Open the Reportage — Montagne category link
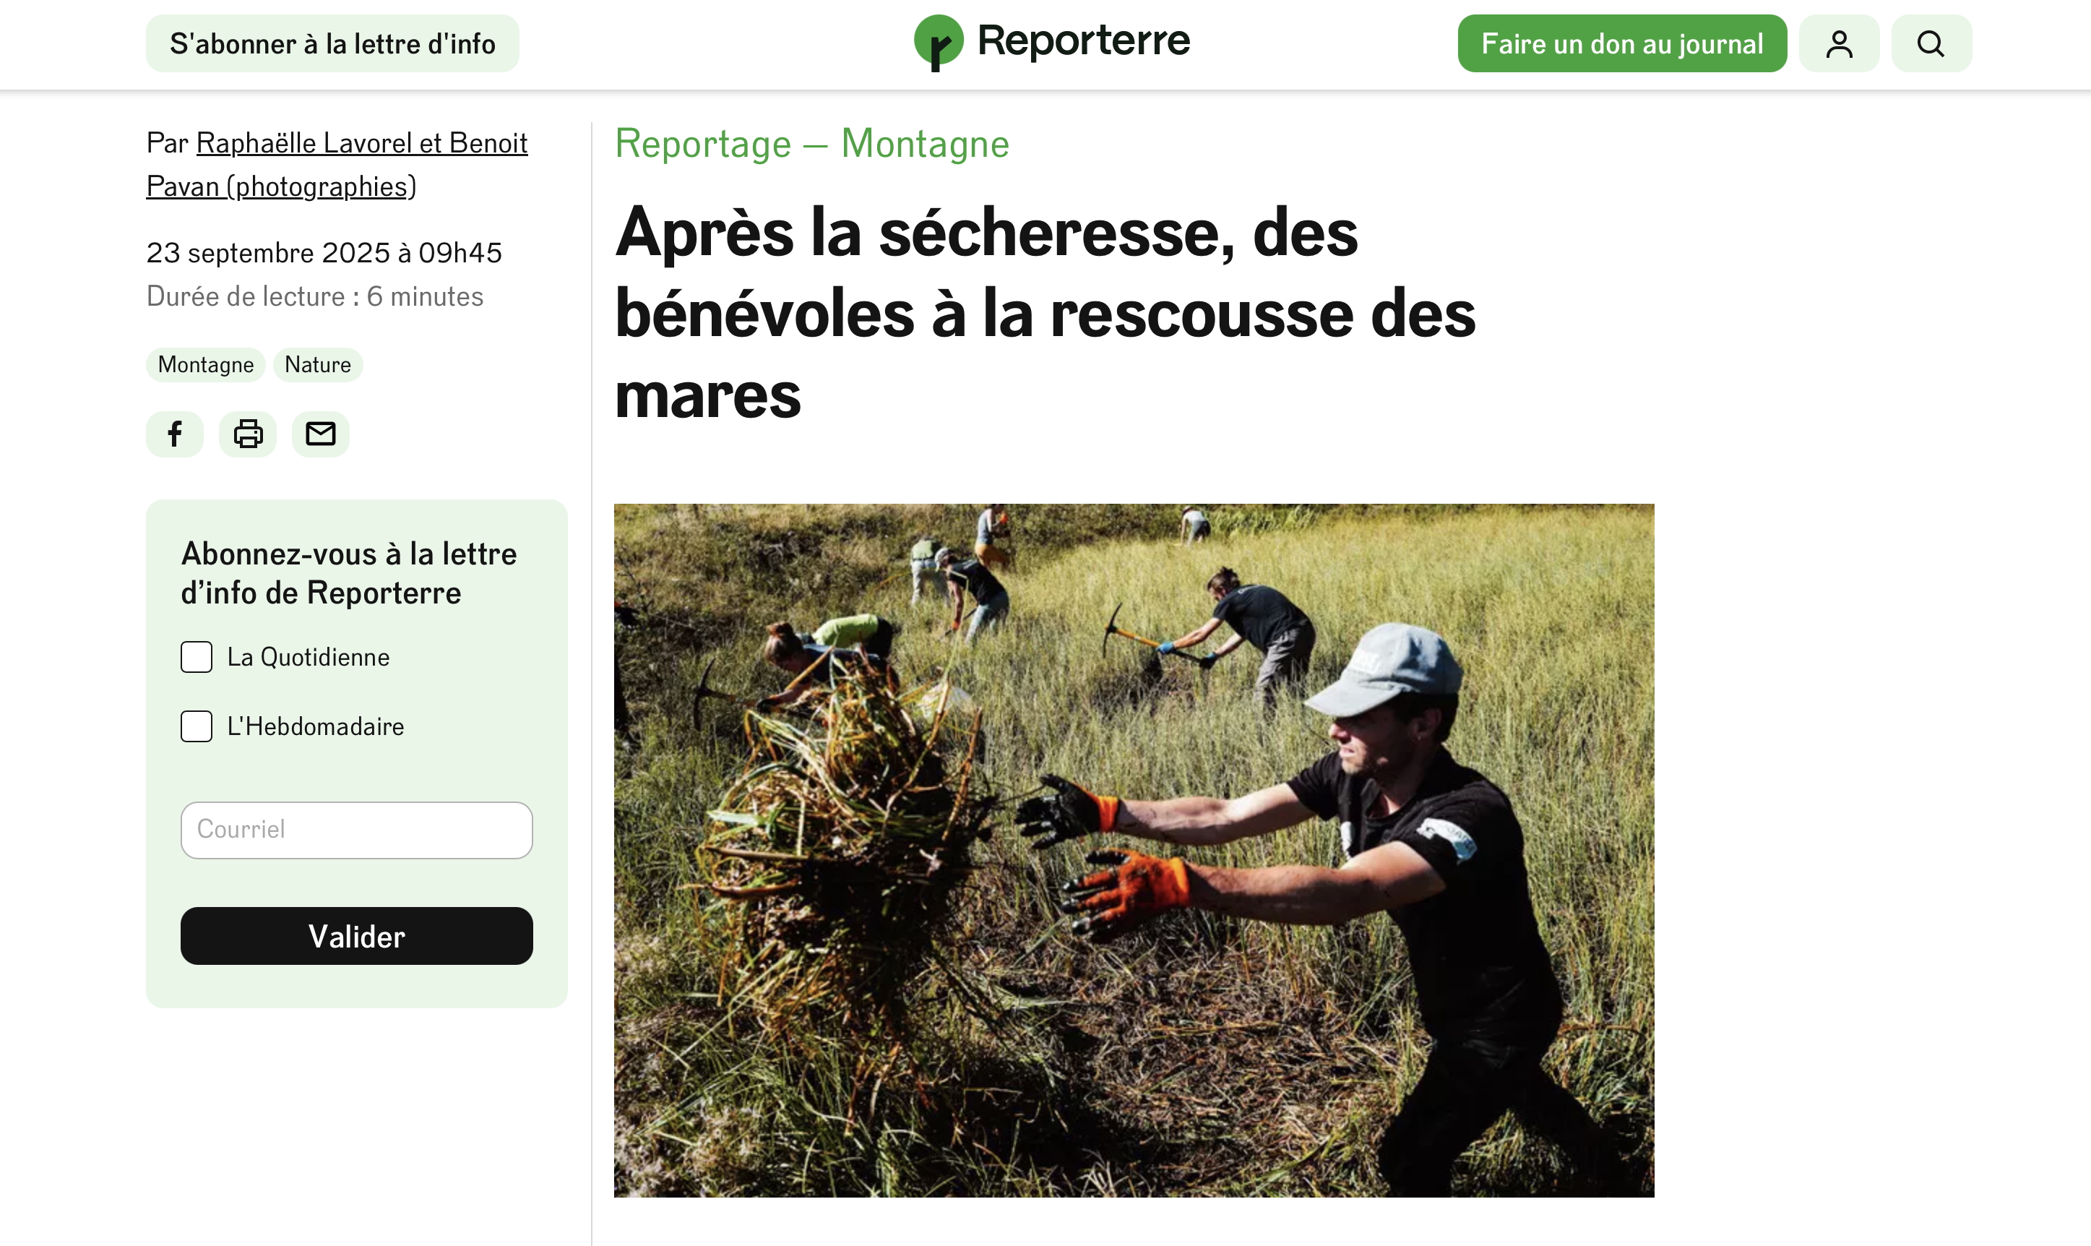The image size is (2091, 1246). [811, 144]
